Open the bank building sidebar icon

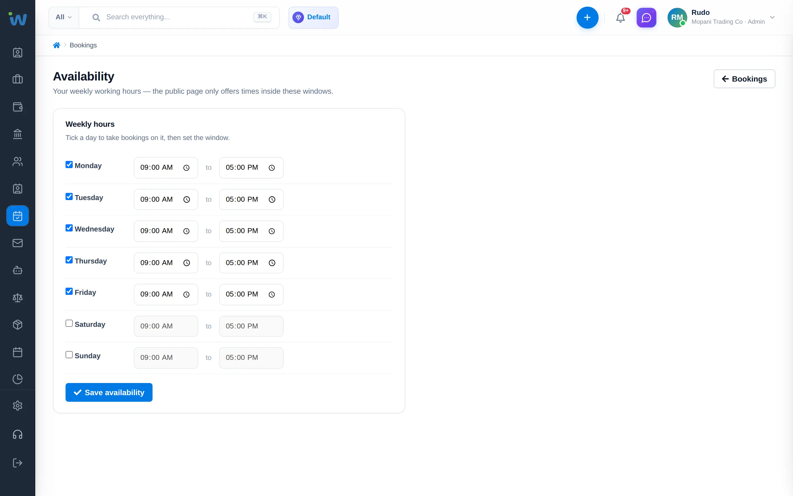click(x=18, y=134)
